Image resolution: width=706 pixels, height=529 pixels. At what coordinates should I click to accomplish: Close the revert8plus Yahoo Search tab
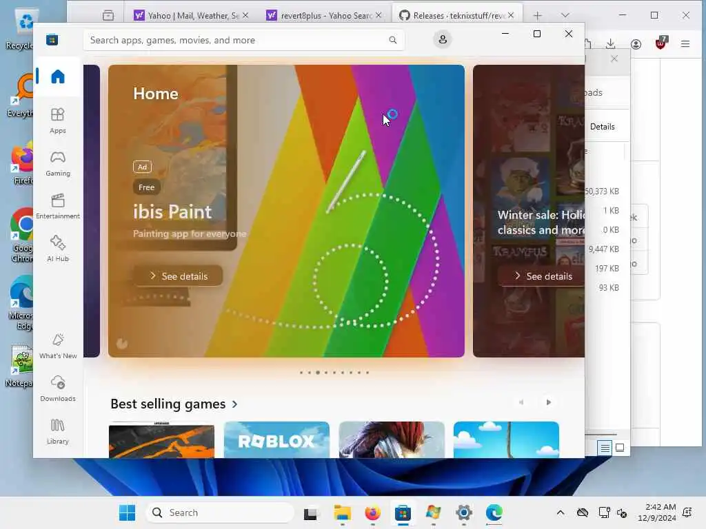(379, 15)
